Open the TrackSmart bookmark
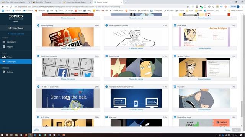Image resolution: width=245 pixels, height=137 pixels. [143, 11]
